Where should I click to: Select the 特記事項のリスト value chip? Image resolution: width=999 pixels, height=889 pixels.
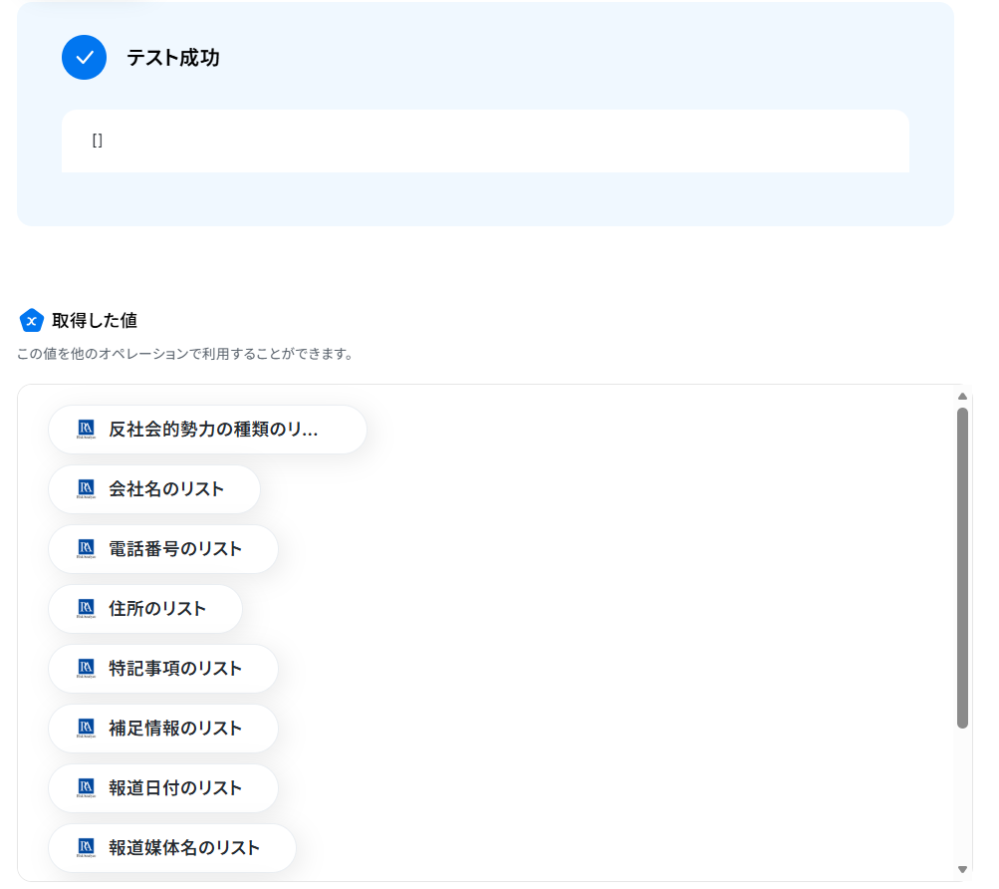163,669
